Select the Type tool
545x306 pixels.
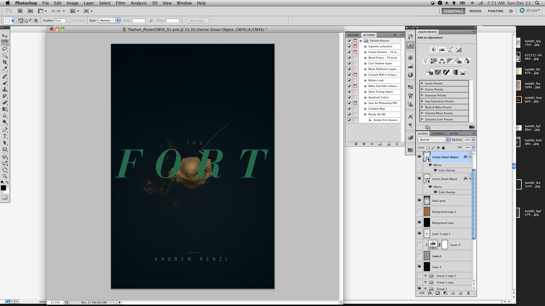(5, 136)
